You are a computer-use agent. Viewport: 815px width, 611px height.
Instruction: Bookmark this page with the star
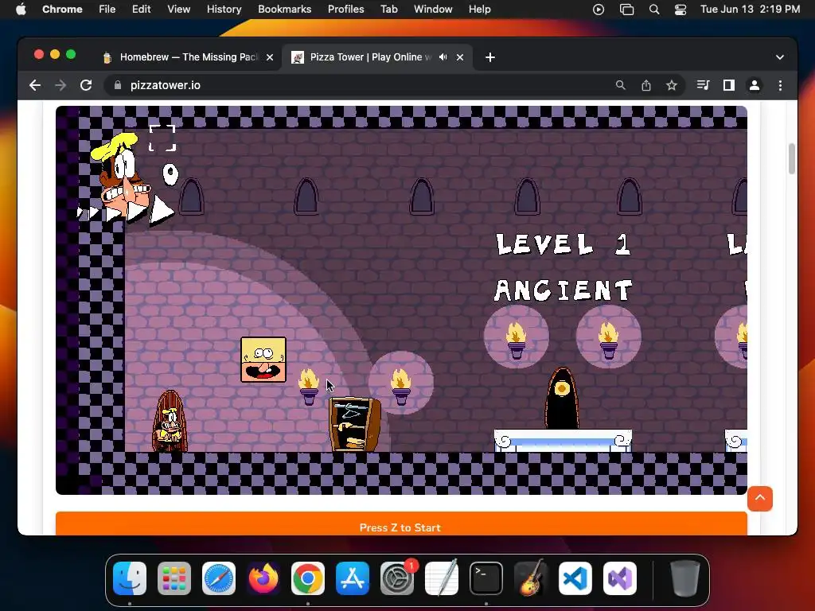[672, 85]
